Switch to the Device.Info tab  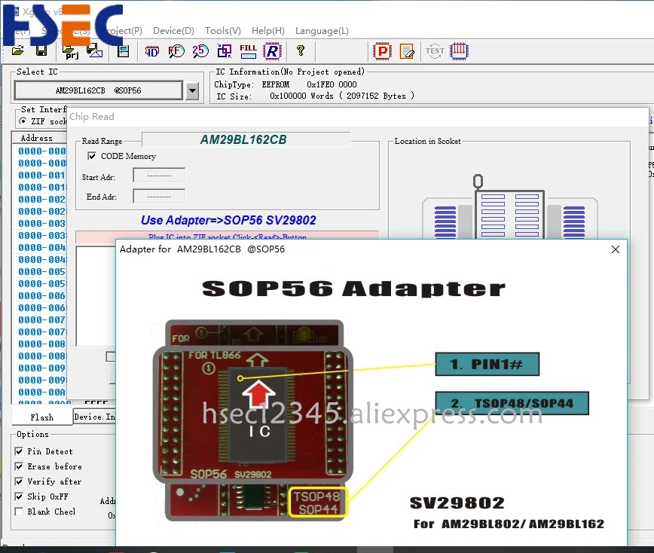point(94,417)
